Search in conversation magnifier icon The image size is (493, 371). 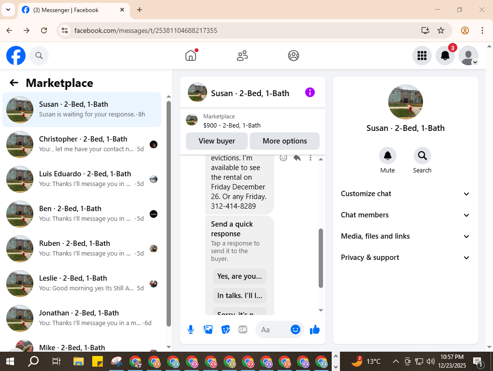tap(422, 156)
